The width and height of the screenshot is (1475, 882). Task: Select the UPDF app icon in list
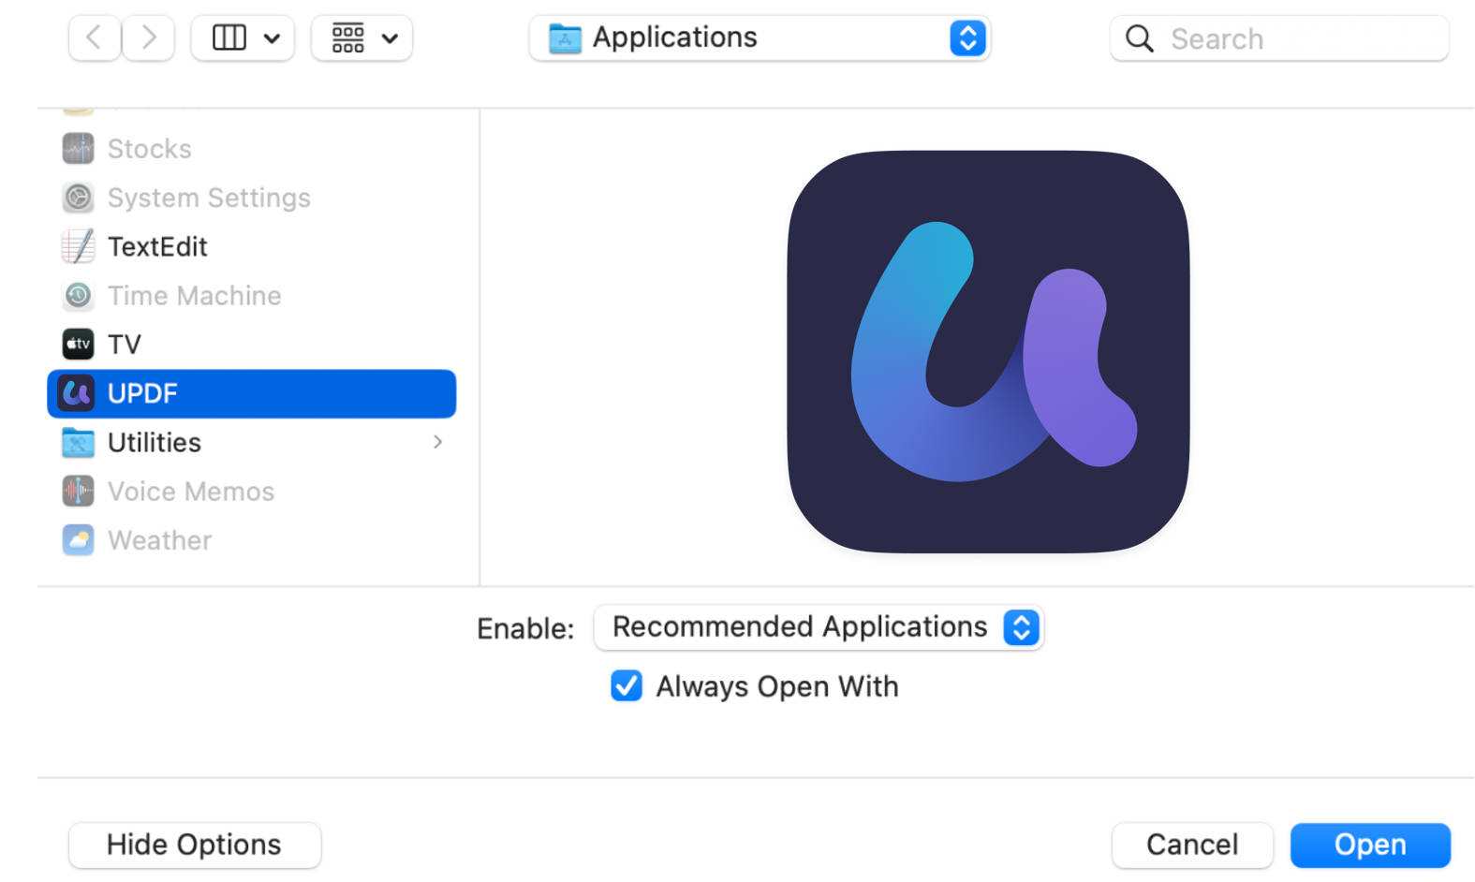coord(77,393)
